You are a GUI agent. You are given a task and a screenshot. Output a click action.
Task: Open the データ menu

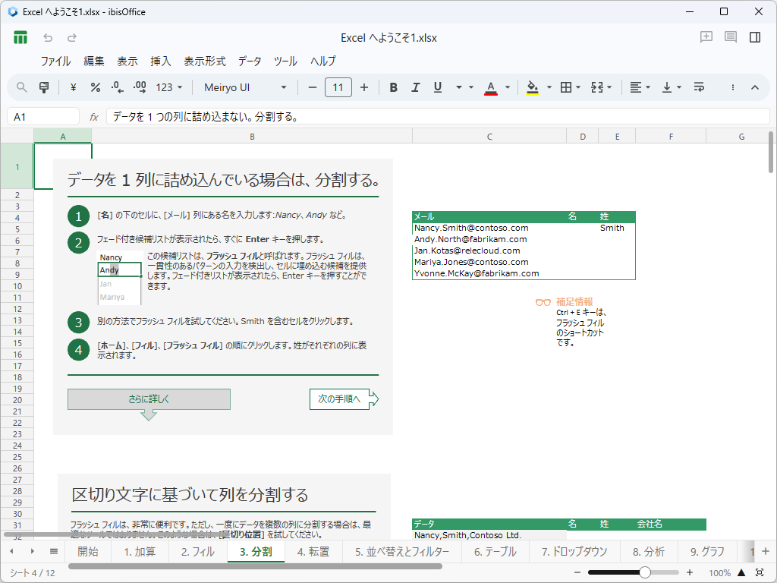(249, 61)
